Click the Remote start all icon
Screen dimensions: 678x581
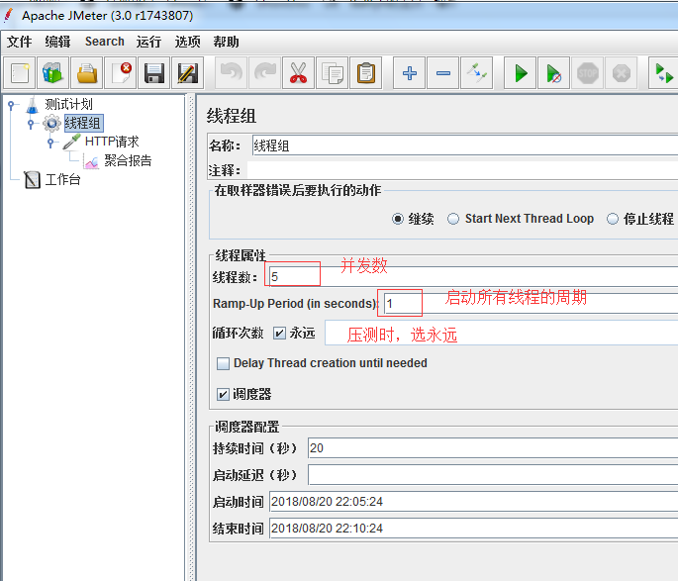tap(664, 73)
